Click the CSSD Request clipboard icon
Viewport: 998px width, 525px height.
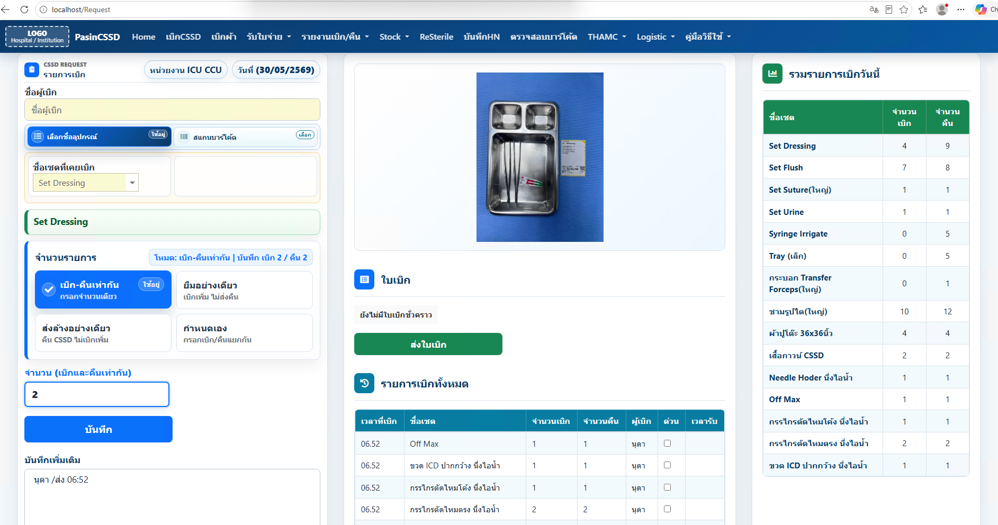(32, 69)
